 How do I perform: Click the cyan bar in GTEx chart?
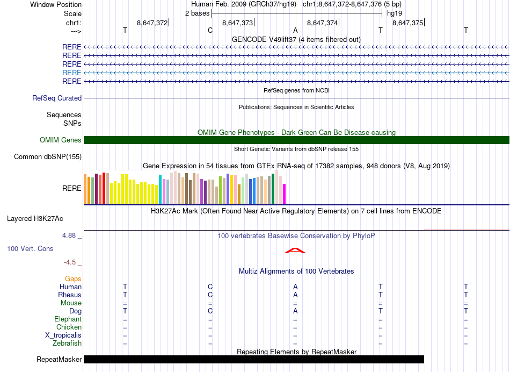[160, 189]
